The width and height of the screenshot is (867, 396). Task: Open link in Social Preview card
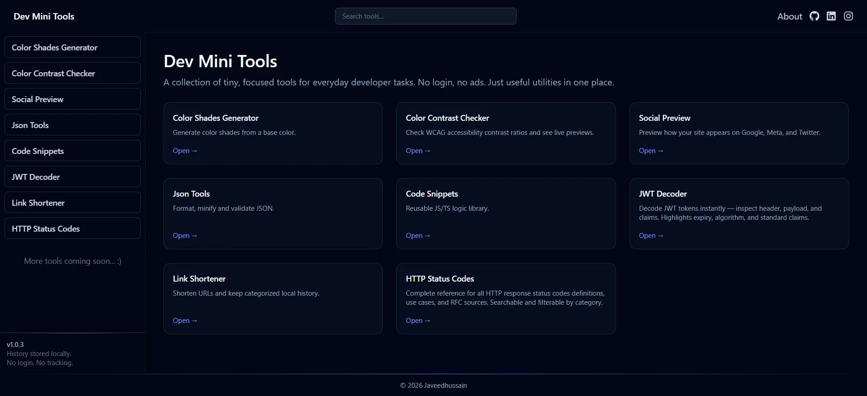(x=651, y=151)
